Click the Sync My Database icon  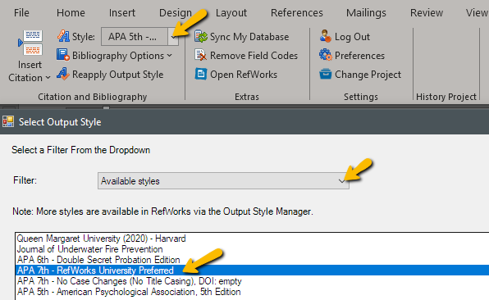click(201, 36)
